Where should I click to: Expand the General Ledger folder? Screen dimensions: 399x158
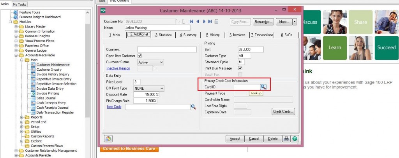coord(16,50)
